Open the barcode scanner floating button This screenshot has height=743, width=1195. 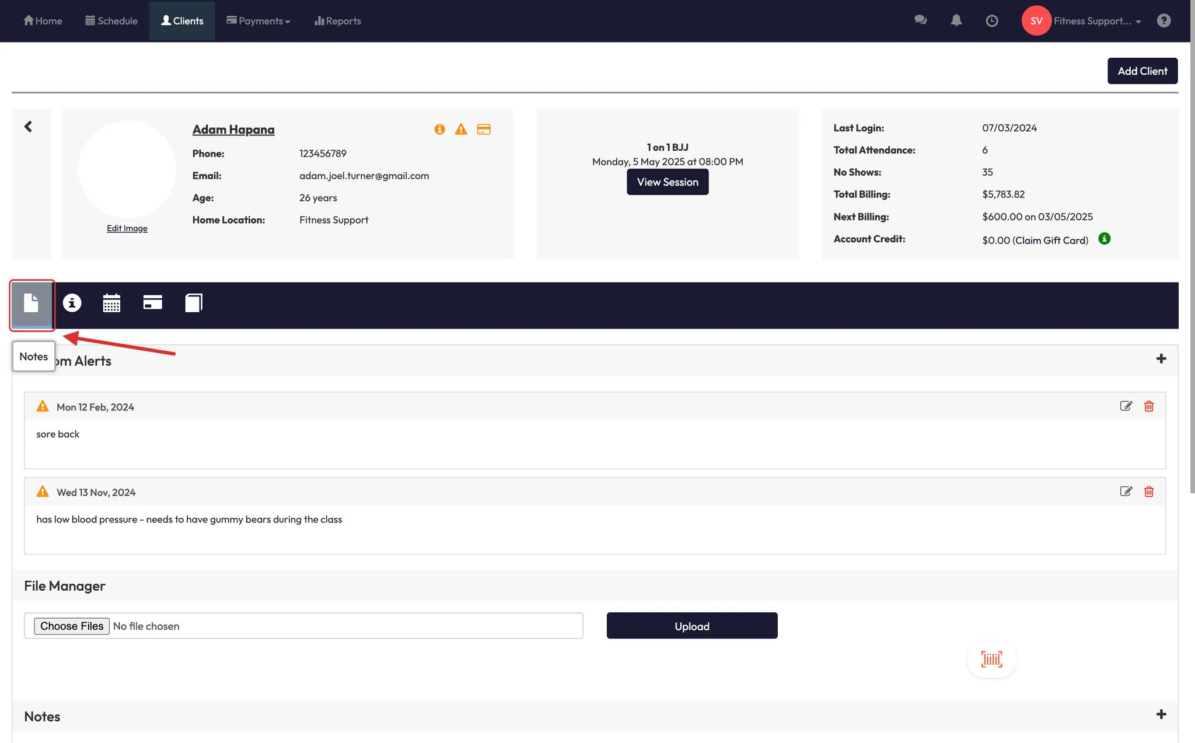991,659
